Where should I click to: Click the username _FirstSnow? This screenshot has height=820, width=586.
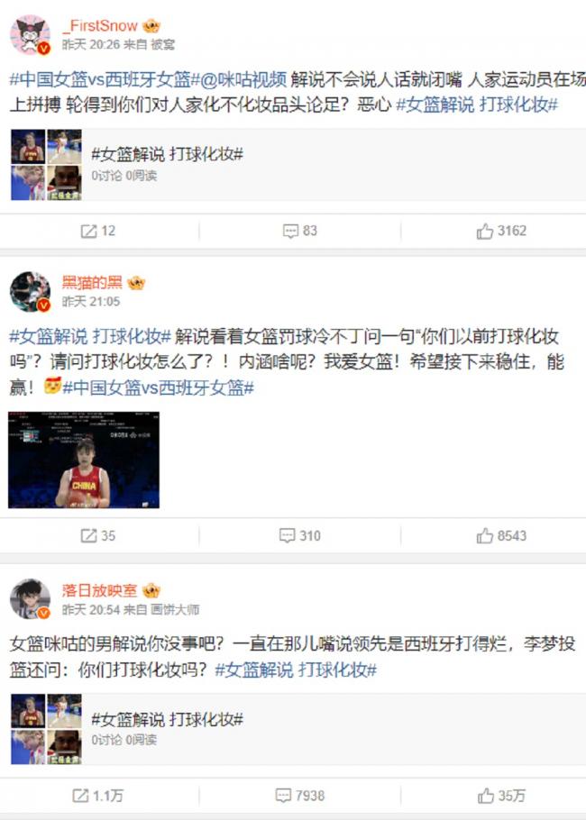pyautogui.click(x=100, y=25)
